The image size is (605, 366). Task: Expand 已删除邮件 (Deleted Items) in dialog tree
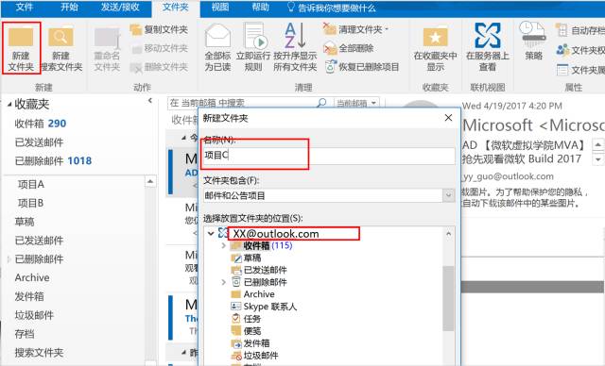point(224,282)
